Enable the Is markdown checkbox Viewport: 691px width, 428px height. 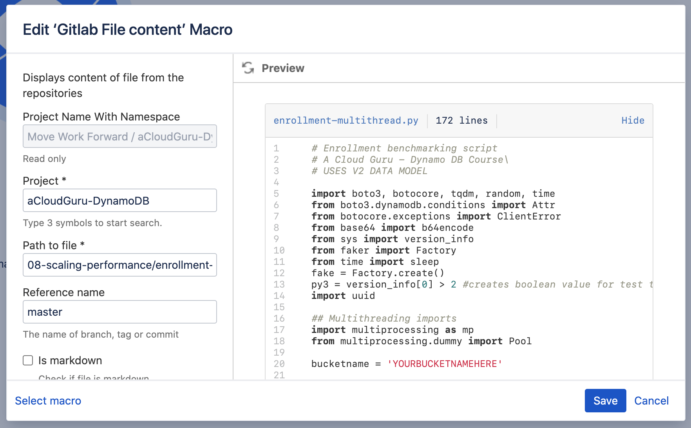coord(27,360)
